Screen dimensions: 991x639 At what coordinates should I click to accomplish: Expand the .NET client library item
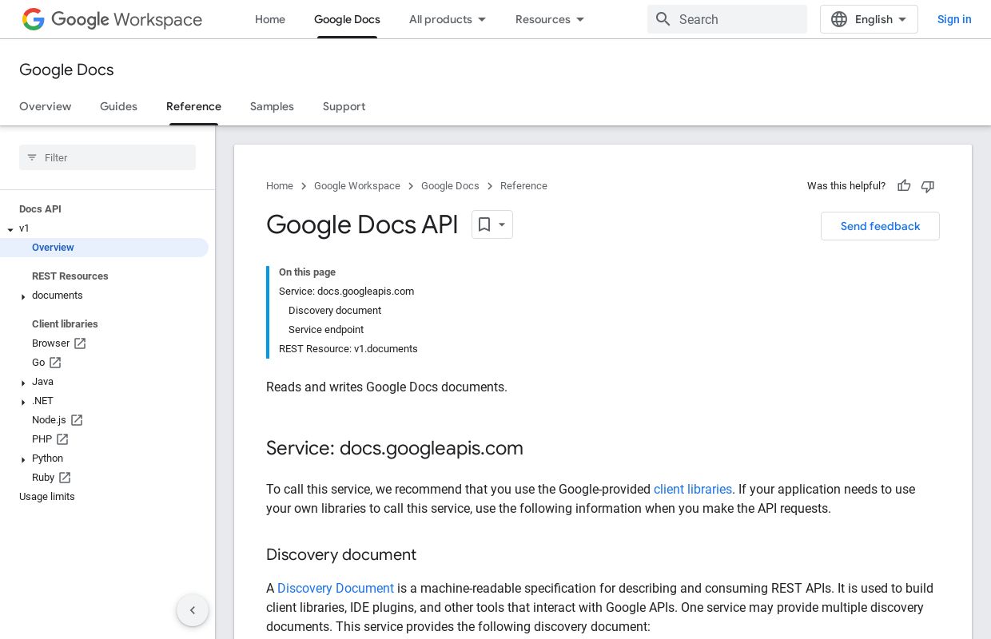point(23,402)
